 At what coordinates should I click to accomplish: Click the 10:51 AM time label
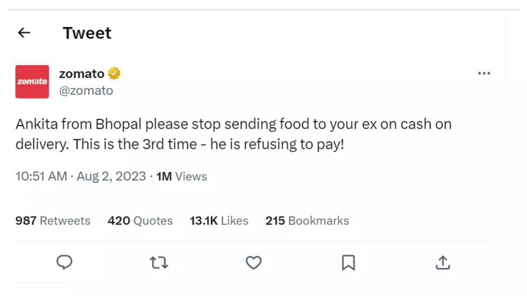(x=41, y=176)
